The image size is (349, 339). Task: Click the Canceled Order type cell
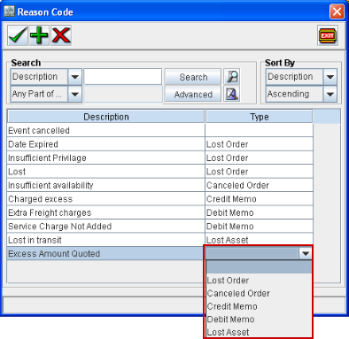tap(260, 185)
